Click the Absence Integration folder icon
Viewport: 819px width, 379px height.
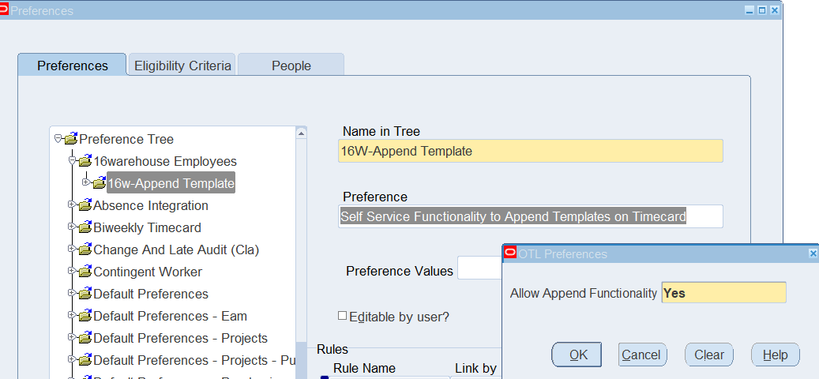(x=85, y=205)
